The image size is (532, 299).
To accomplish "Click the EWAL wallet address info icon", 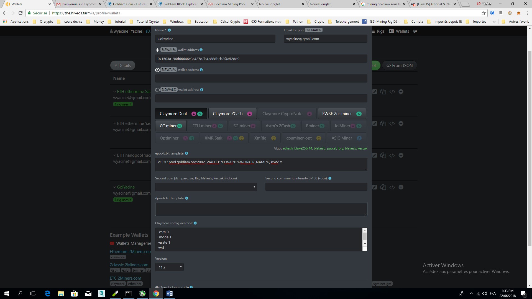I will (x=201, y=50).
